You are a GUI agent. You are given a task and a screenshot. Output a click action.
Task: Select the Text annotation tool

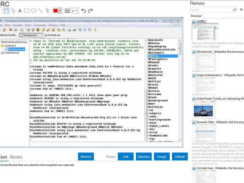[x=20, y=11]
